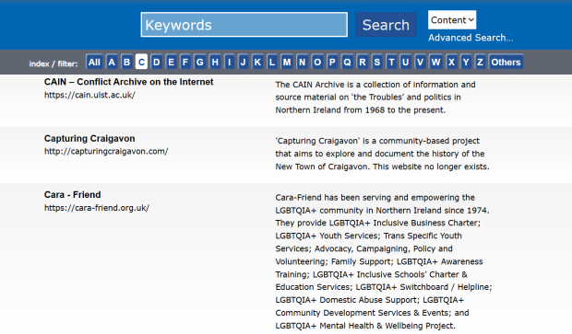Filter the index by letter A
The height and width of the screenshot is (334, 572).
(112, 62)
